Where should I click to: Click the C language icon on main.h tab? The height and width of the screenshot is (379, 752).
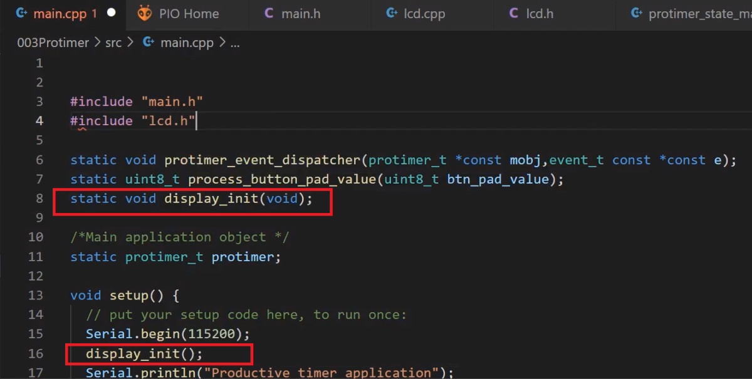coord(268,13)
